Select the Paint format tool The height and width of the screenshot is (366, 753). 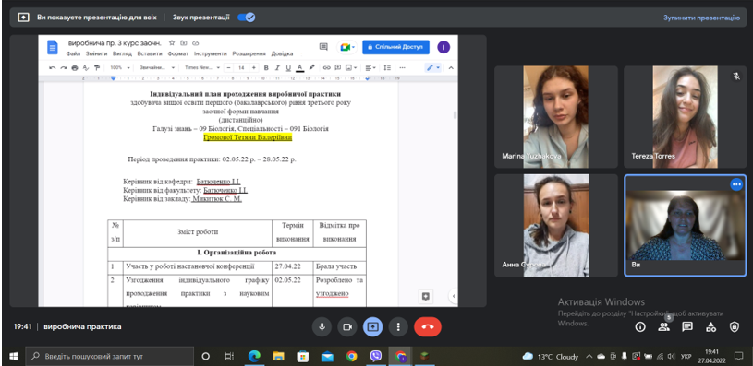pyautogui.click(x=96, y=67)
